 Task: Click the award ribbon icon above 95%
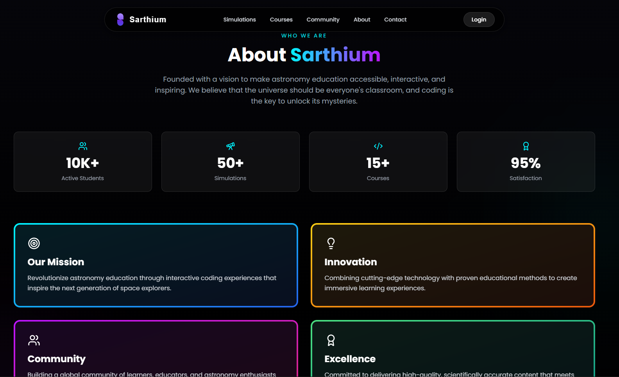tap(526, 146)
